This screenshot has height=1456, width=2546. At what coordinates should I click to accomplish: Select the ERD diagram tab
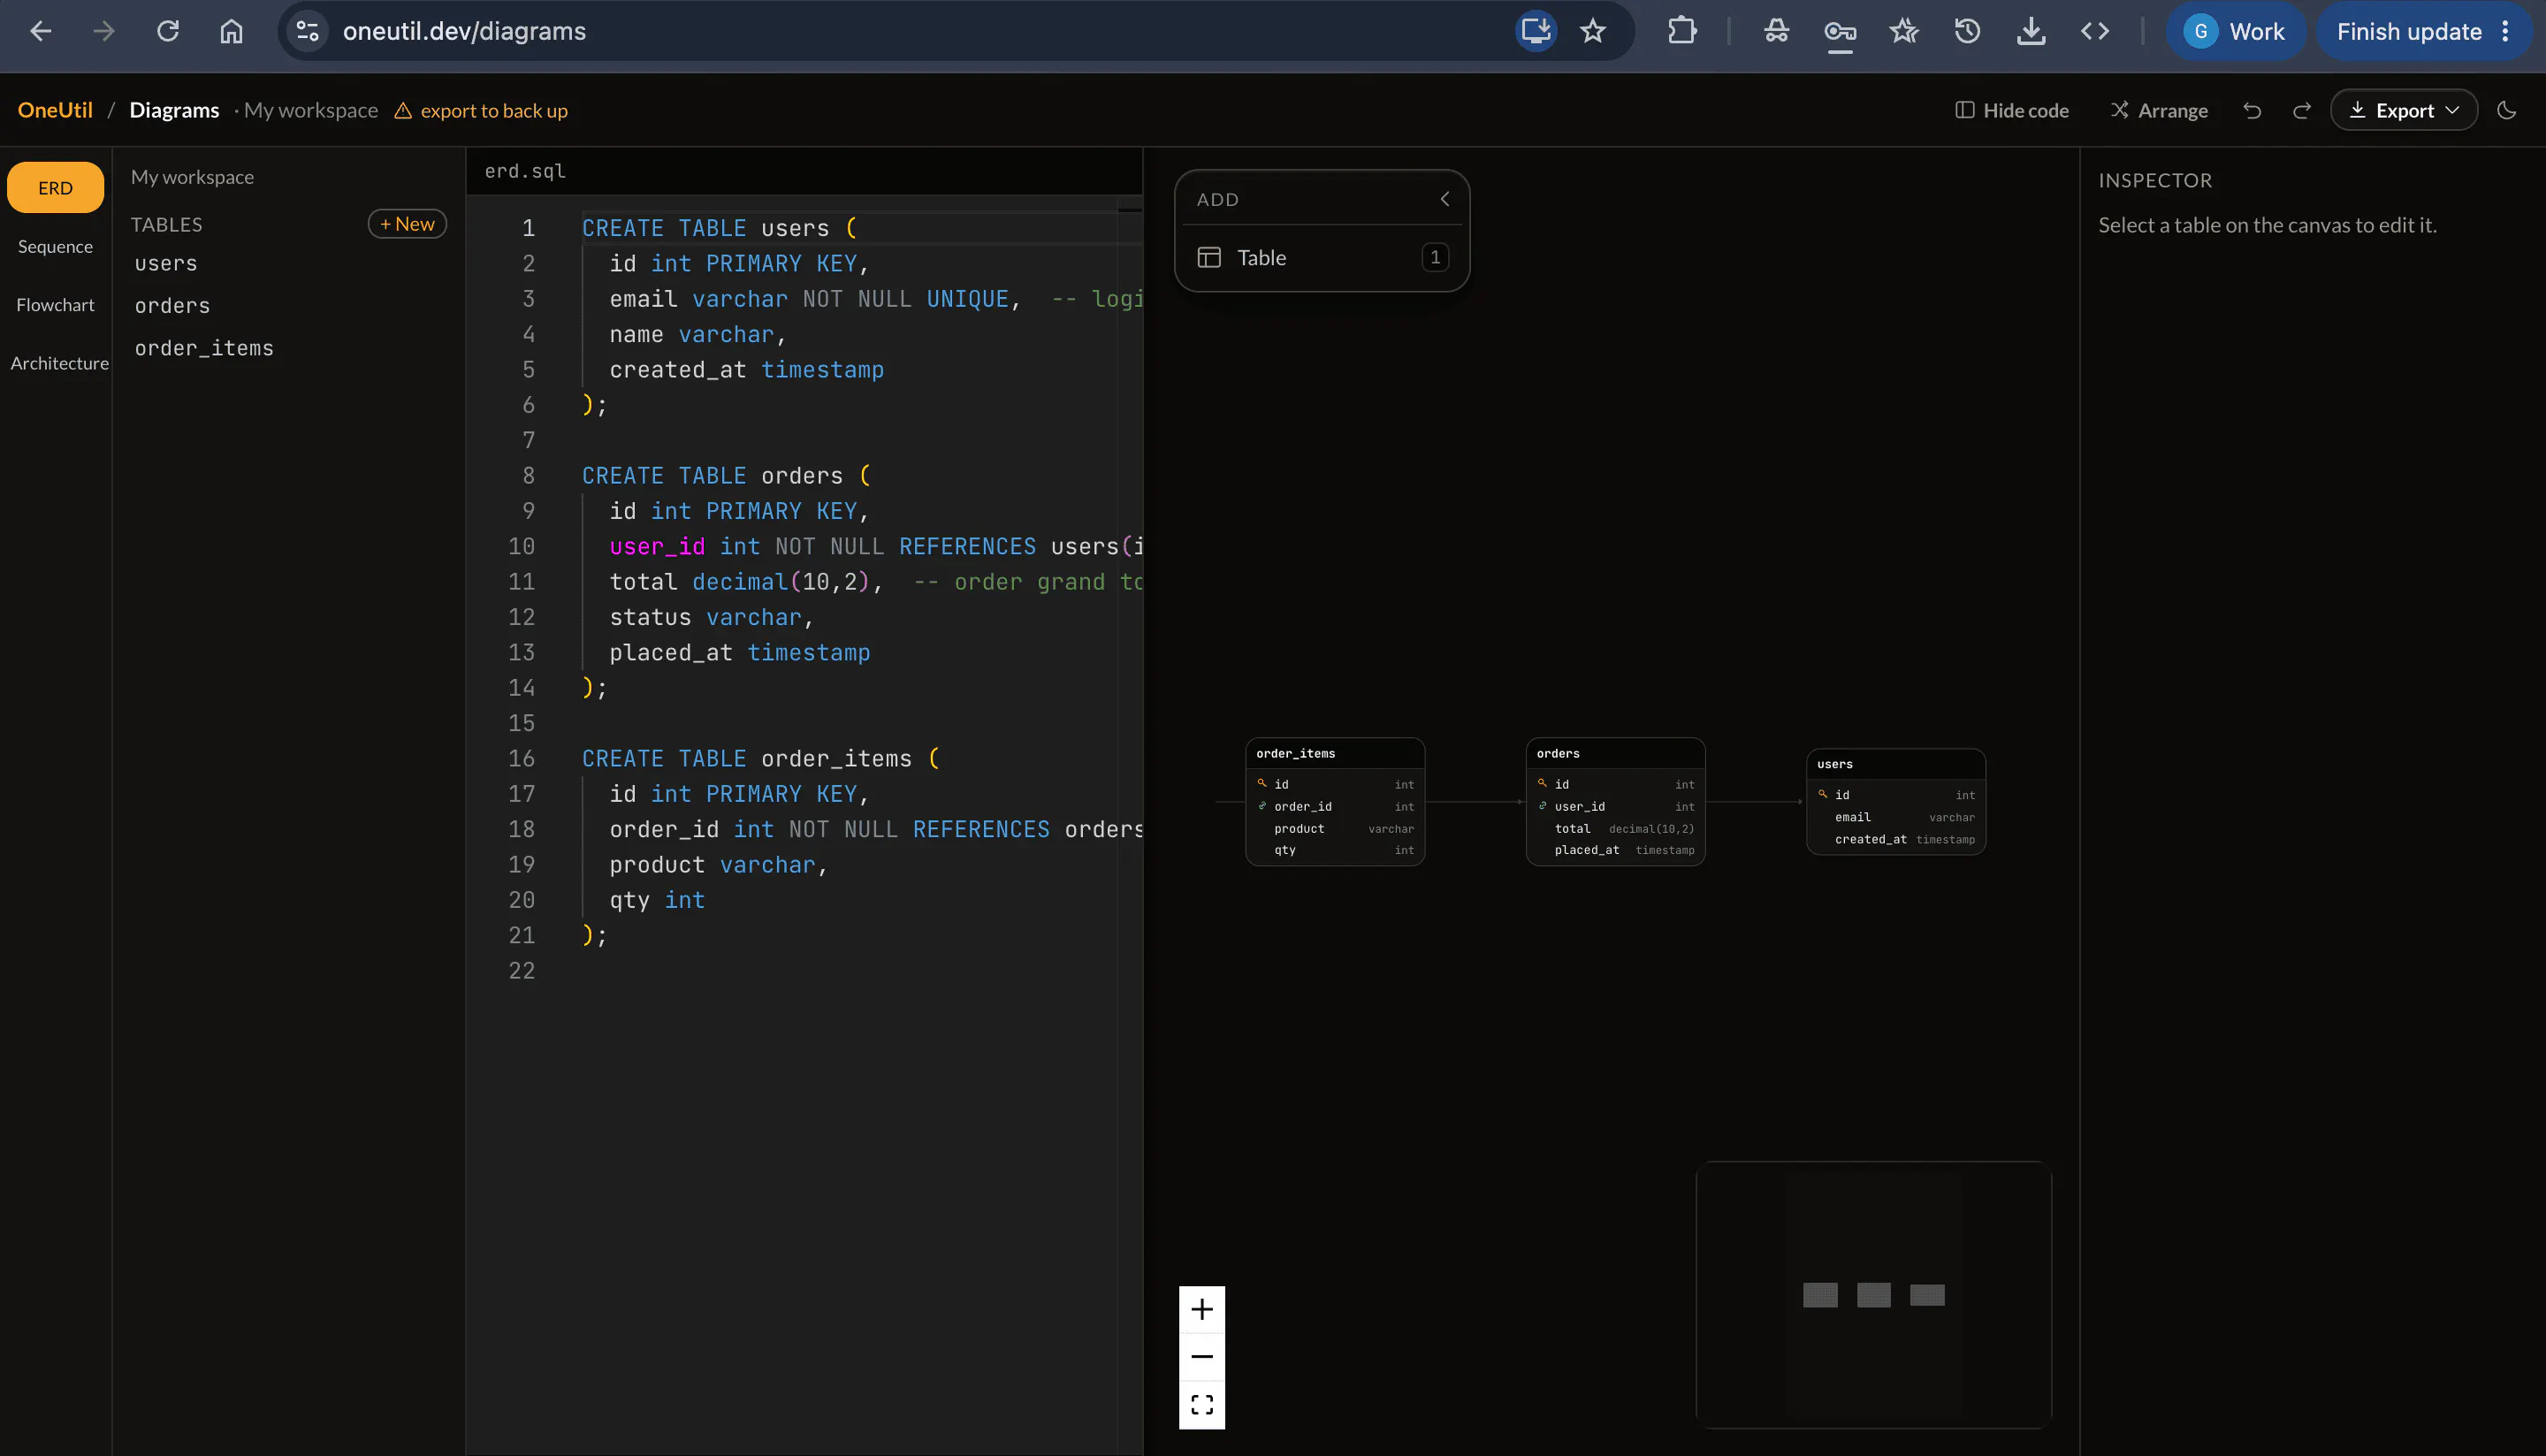pyautogui.click(x=55, y=187)
